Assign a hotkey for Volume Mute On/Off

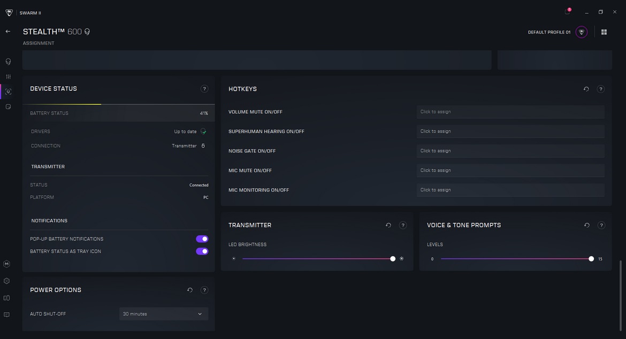coord(510,112)
